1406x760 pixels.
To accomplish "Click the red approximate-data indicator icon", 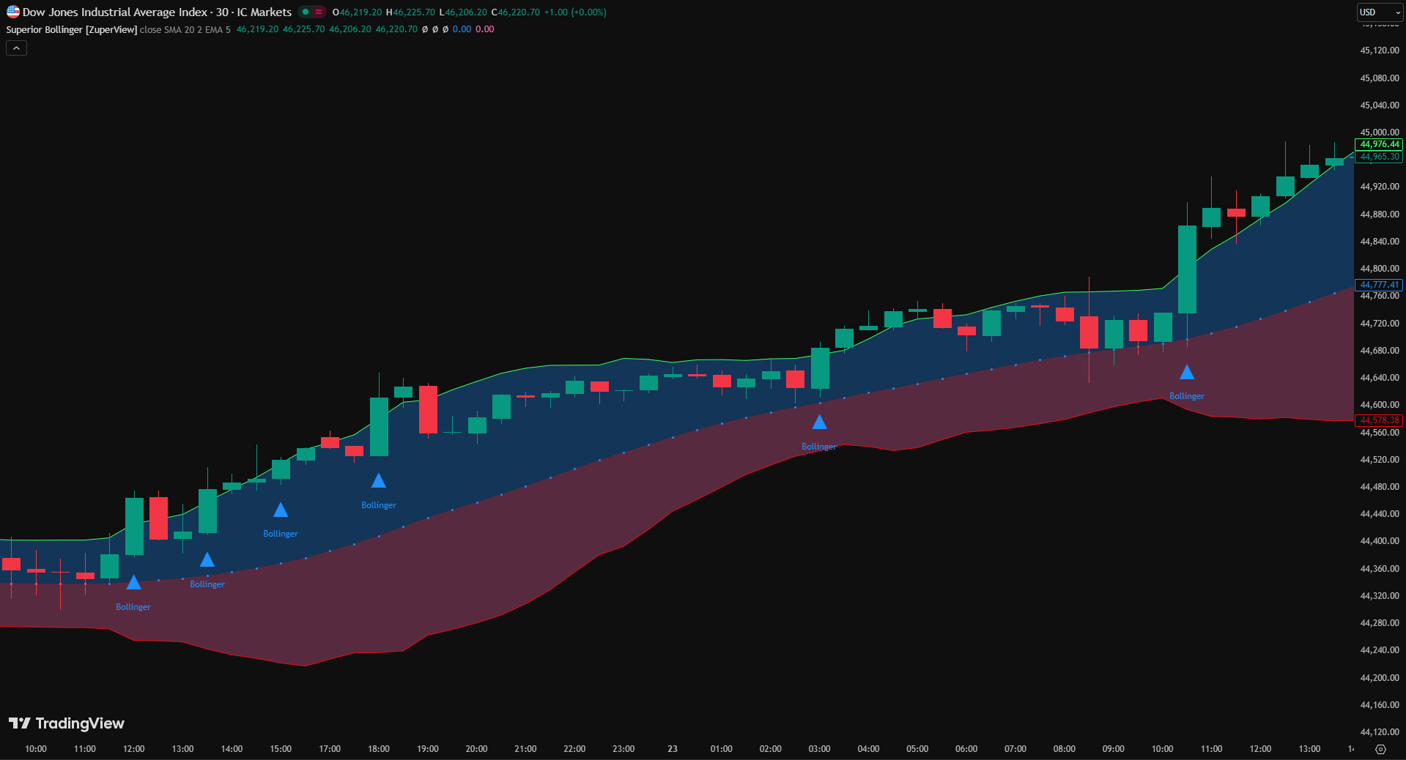I will coord(319,12).
